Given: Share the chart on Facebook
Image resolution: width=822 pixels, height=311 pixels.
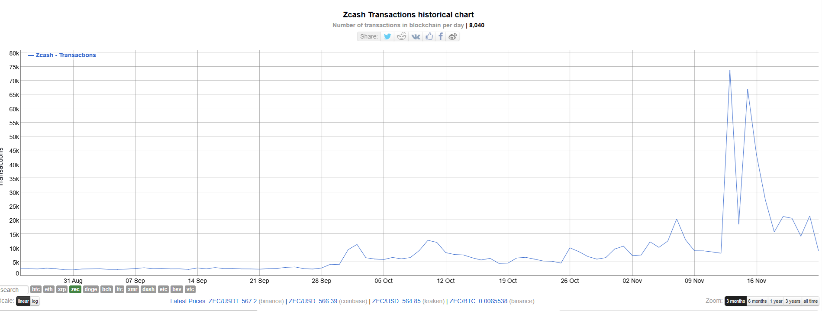Looking at the screenshot, I should (x=441, y=36).
